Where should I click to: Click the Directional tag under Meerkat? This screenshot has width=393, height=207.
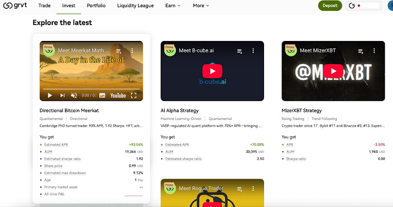78,119
